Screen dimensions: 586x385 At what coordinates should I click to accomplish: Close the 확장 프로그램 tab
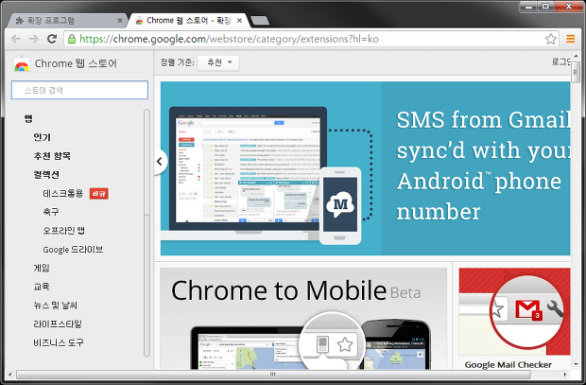pyautogui.click(x=120, y=21)
